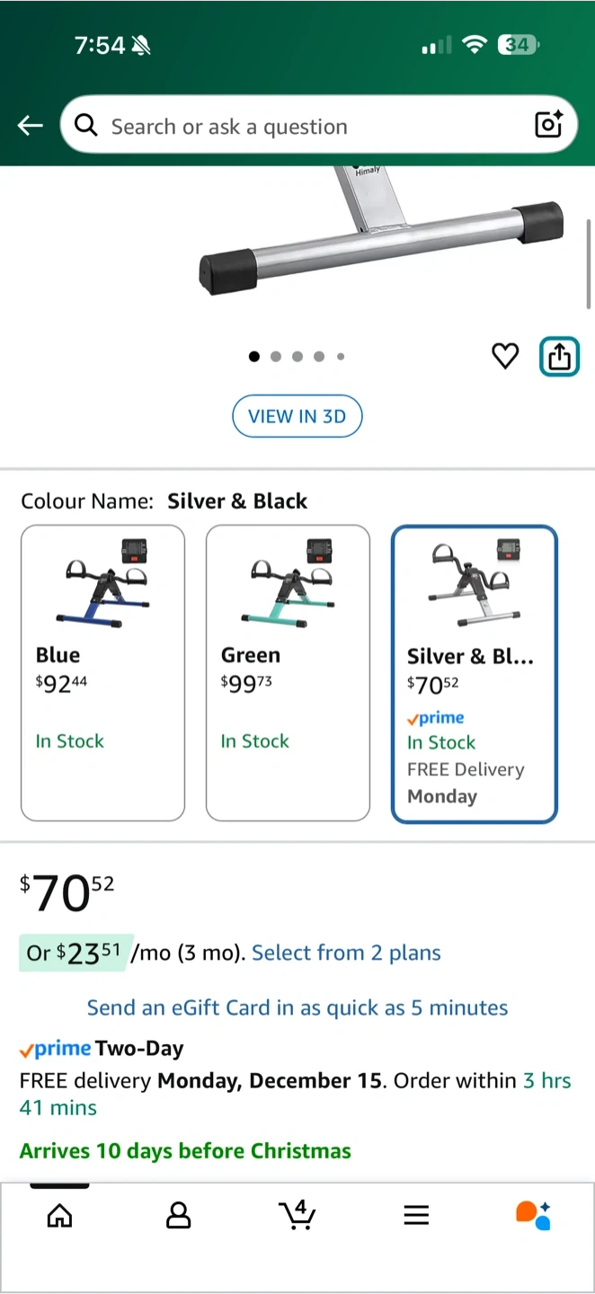
Task: Open the account profile tab
Action: coord(179,1216)
